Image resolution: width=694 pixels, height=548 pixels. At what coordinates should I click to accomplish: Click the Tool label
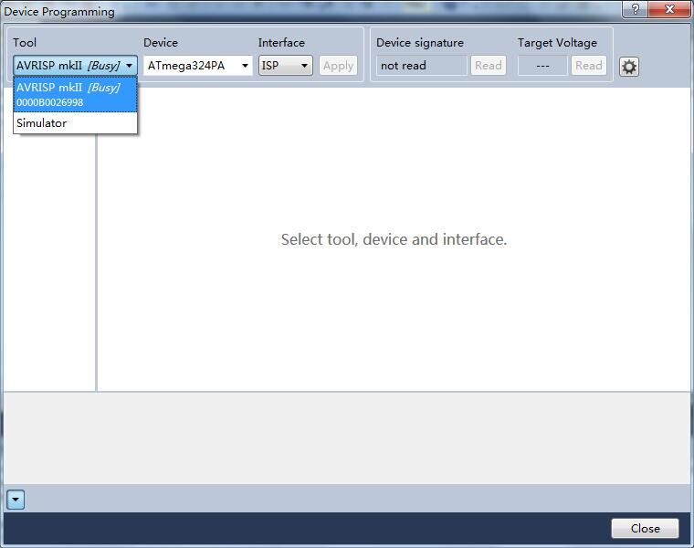tap(25, 43)
